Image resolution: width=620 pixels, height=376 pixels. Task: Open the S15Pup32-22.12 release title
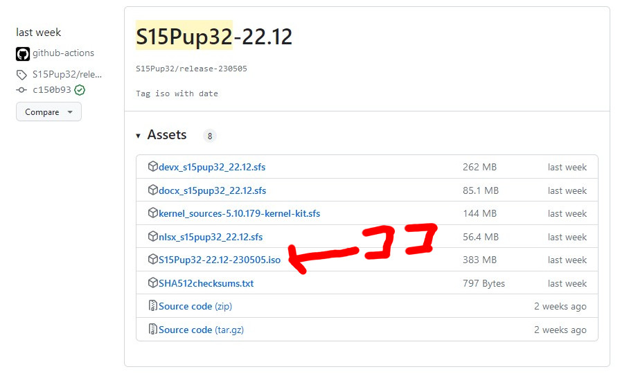pyautogui.click(x=214, y=37)
